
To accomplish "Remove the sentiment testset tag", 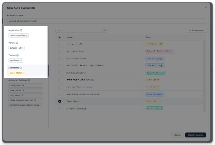I will click(21, 61).
